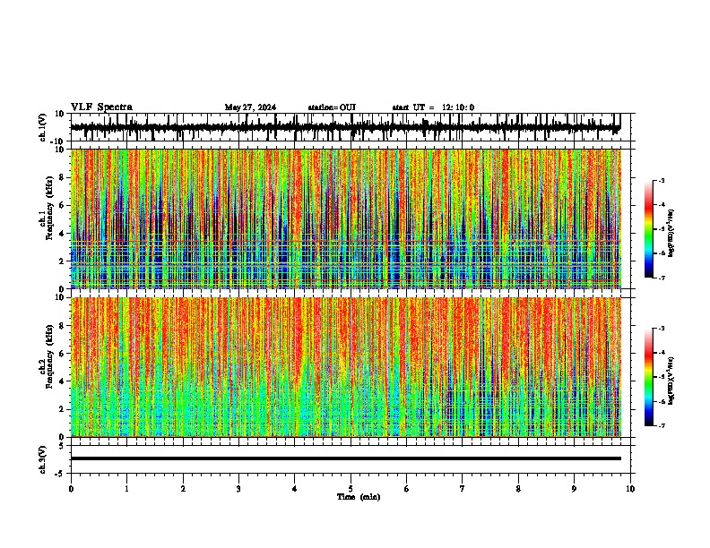Click inside the ch.2 spectrogram panel
Viewport: 710px width, 548px height.
[x=346, y=367]
